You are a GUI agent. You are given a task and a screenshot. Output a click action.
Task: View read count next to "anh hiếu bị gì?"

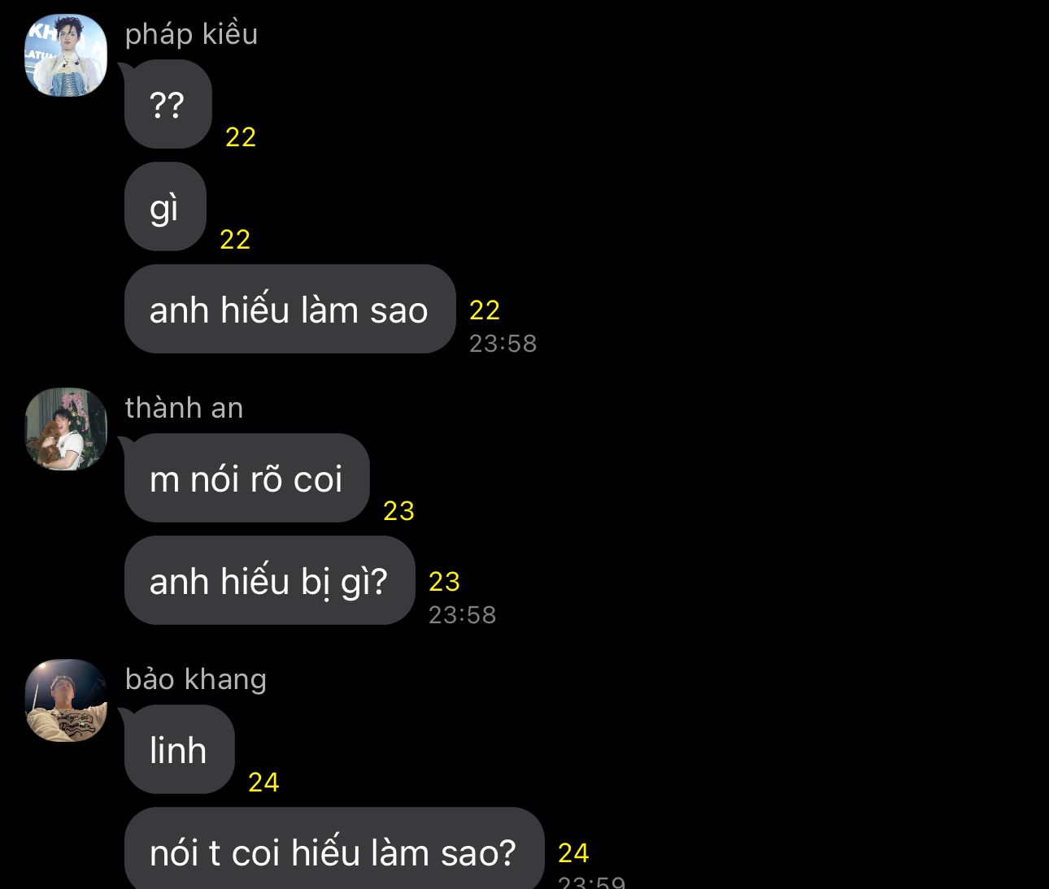pyautogui.click(x=444, y=581)
